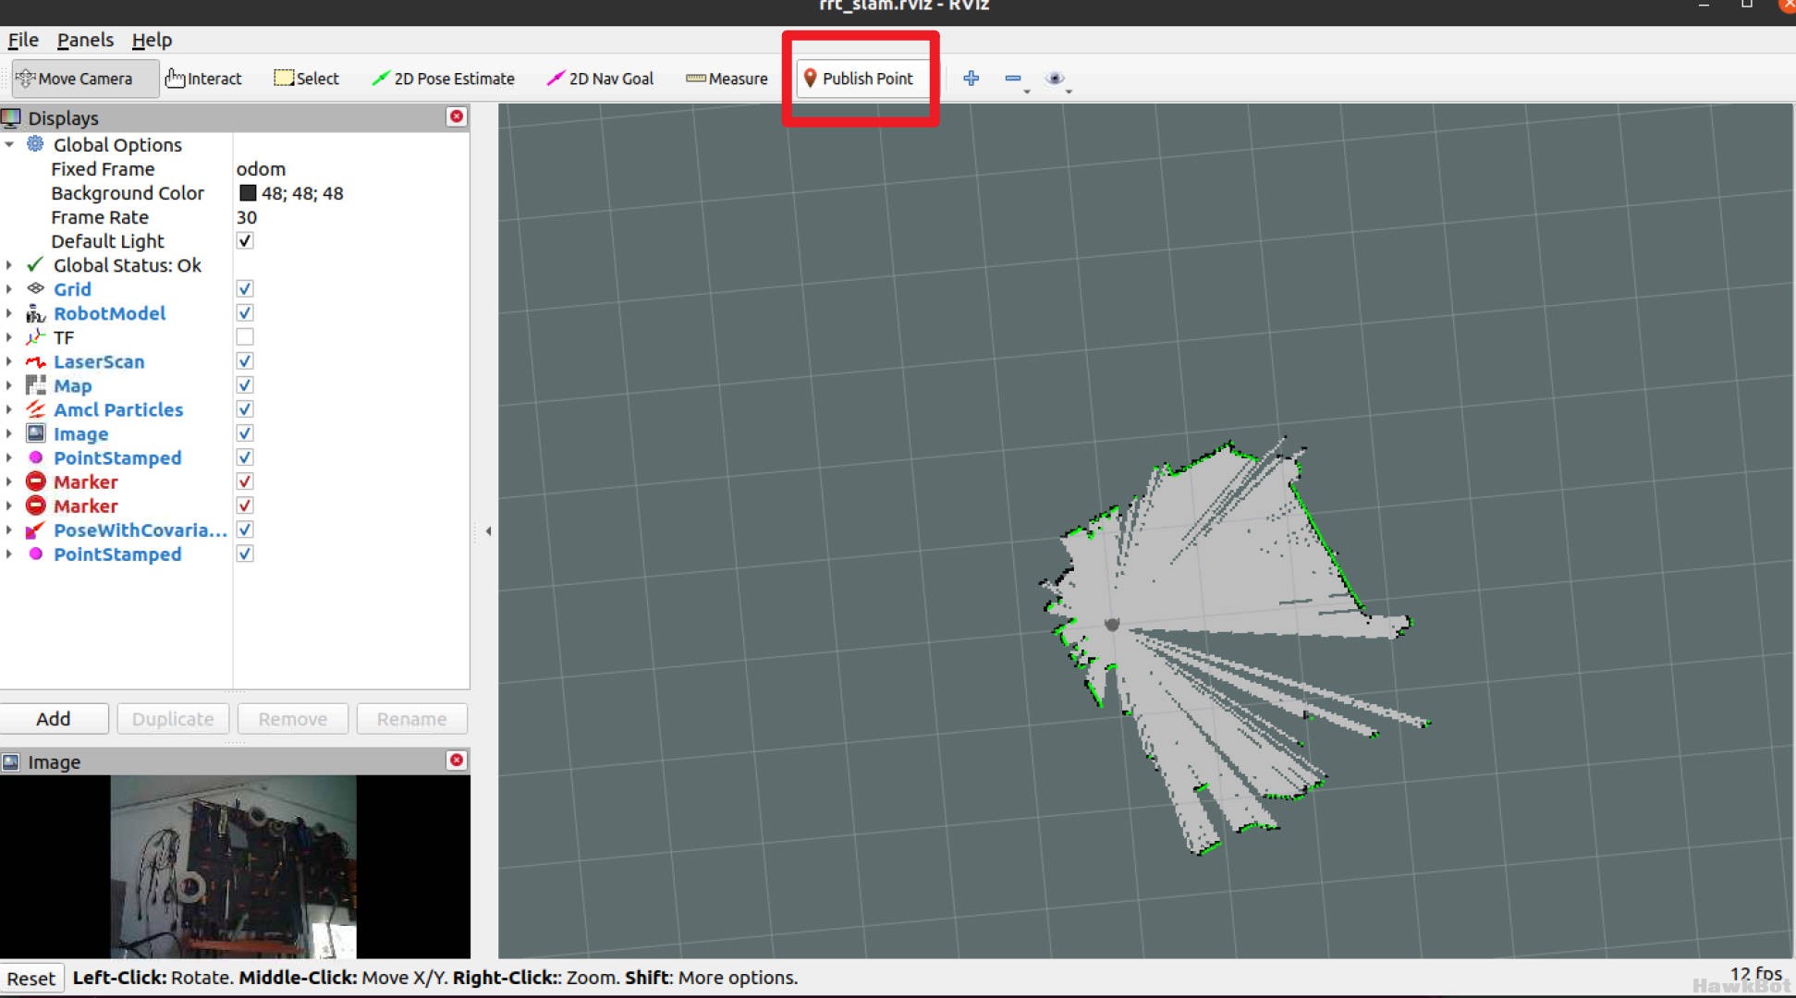Open the Panels menu
The image size is (1796, 998).
[85, 40]
